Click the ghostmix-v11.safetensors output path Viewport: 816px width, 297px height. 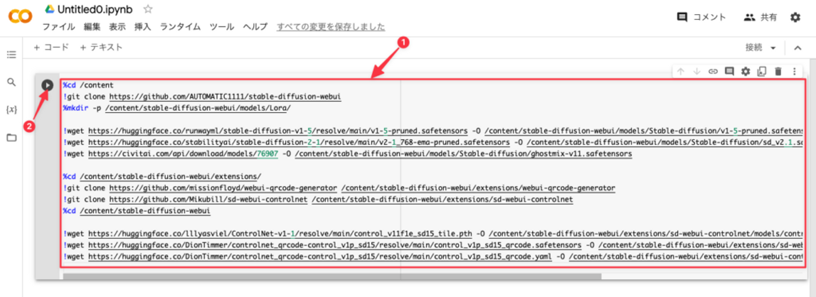464,153
